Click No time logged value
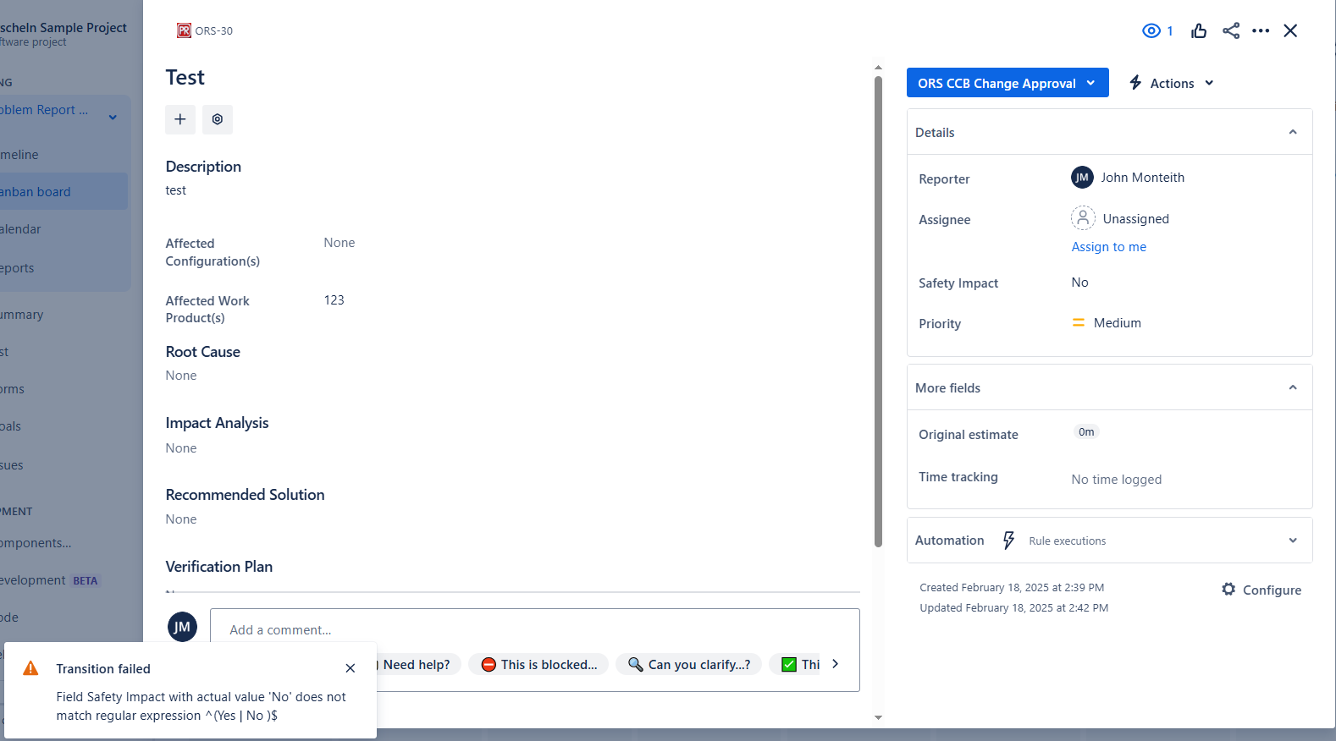The image size is (1336, 741). tap(1117, 480)
